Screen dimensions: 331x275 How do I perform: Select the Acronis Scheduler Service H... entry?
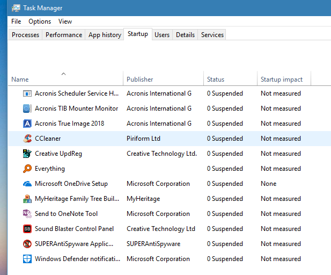point(77,93)
